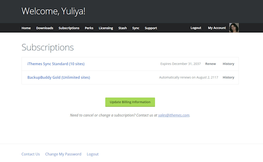Image resolution: width=263 pixels, height=162 pixels.
Task: Click 'Automatically renews on August 2, 2117' text
Action: 189,77
